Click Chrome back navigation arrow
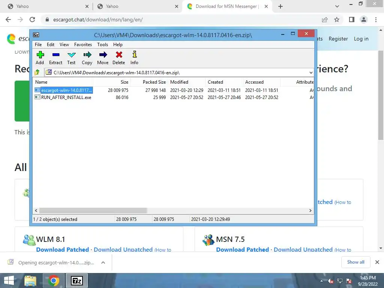This screenshot has width=384, height=288. point(8,19)
